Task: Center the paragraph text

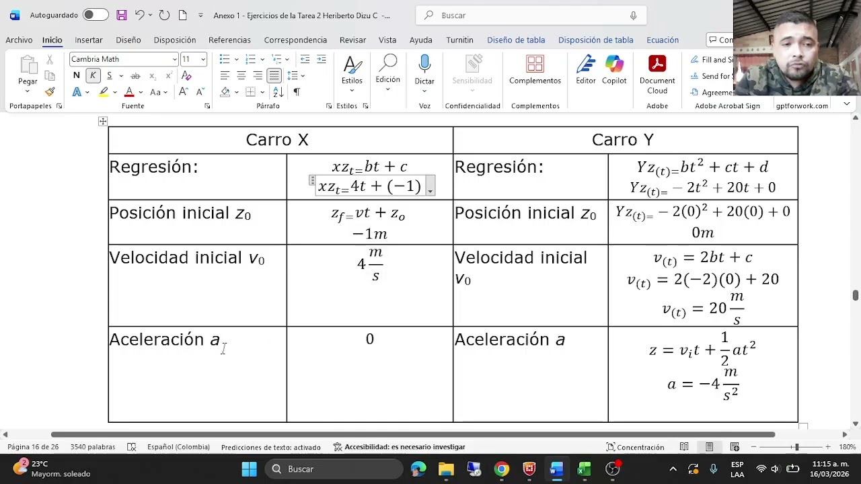Action: click(241, 76)
